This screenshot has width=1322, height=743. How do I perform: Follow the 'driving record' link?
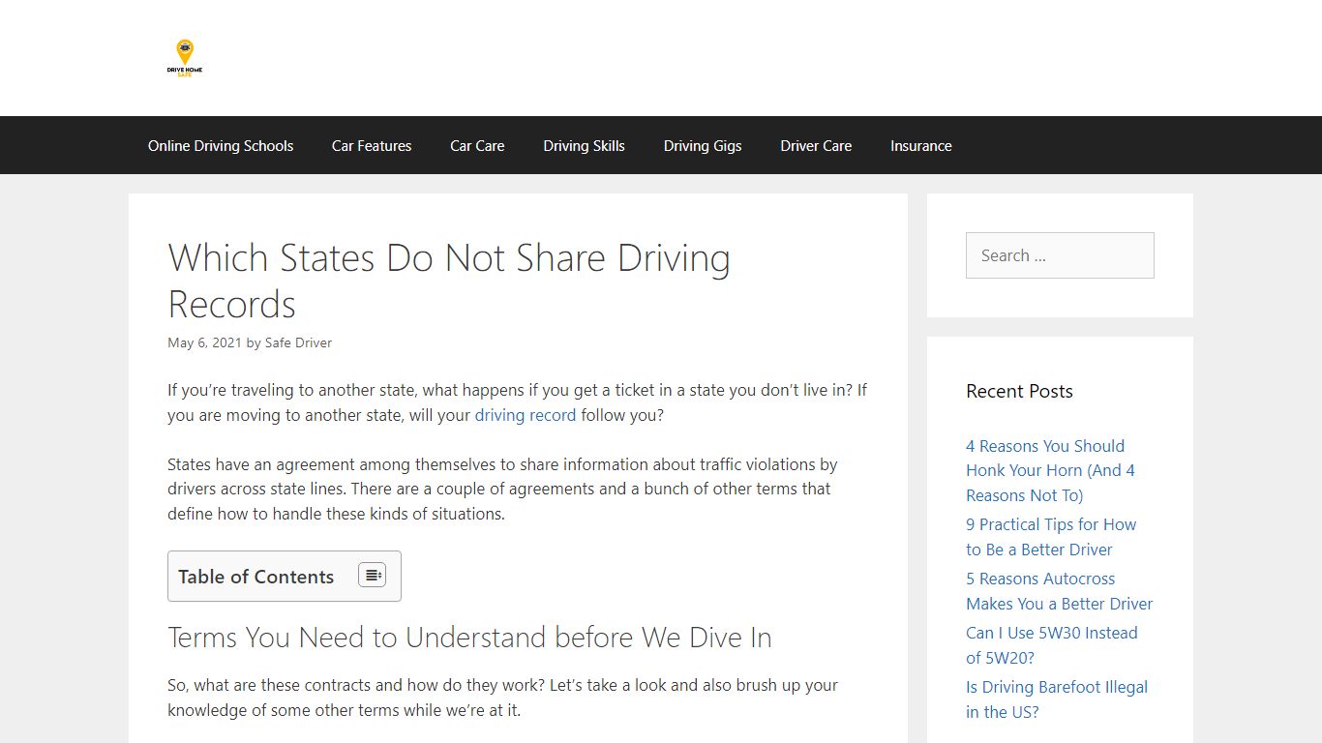click(525, 415)
